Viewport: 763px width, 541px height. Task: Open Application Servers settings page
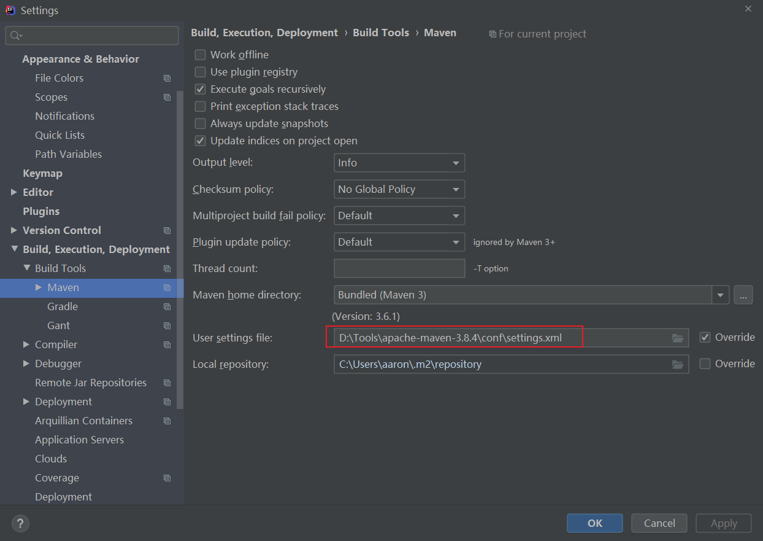[79, 440]
